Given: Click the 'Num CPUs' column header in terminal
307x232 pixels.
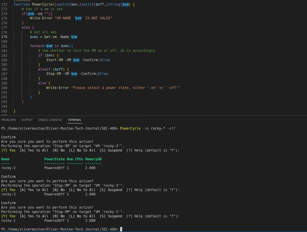Looking at the screenshot, I should coord(75,159).
